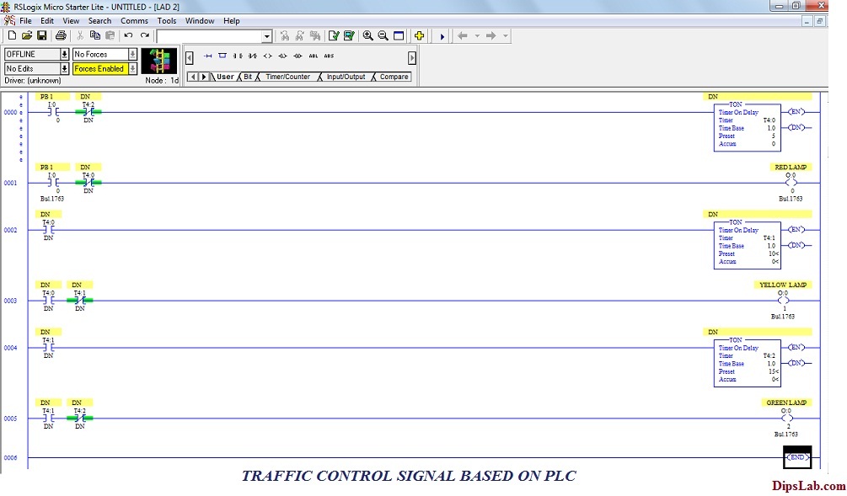Image resolution: width=847 pixels, height=496 pixels.
Task: Click the Zoom Out magnifier icon
Action: 383,36
